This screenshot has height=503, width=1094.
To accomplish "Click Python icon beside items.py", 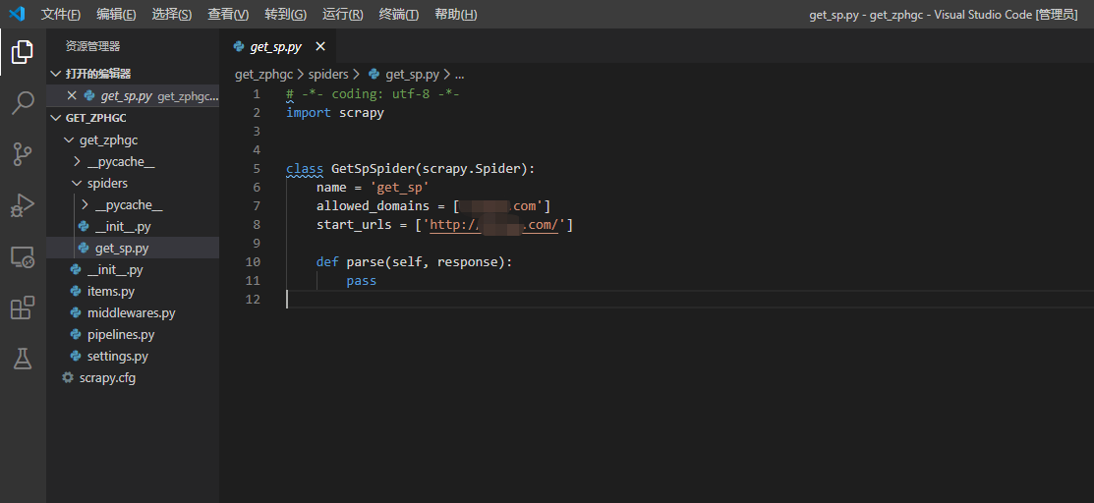I will [76, 291].
